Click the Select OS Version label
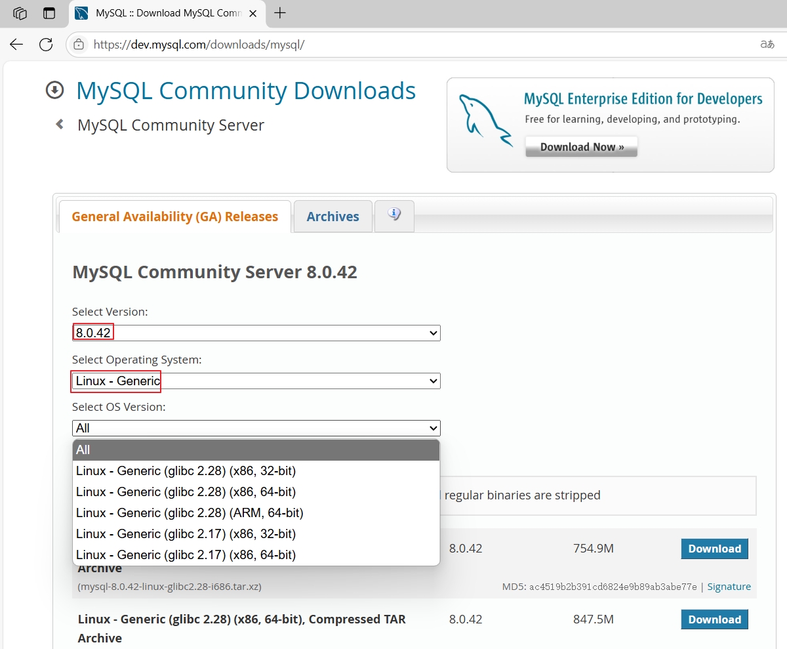 (119, 407)
